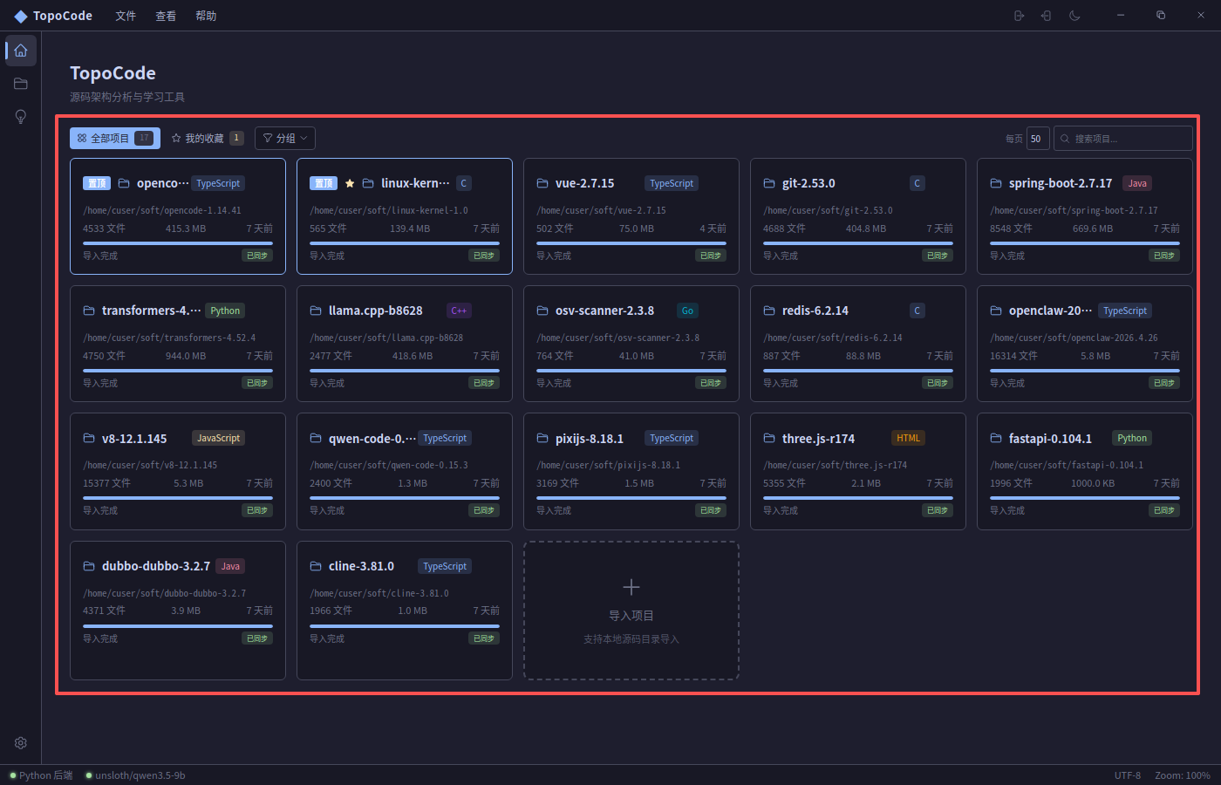Click the Zoom: 100% status bar entry
The image size is (1221, 785).
[1183, 775]
